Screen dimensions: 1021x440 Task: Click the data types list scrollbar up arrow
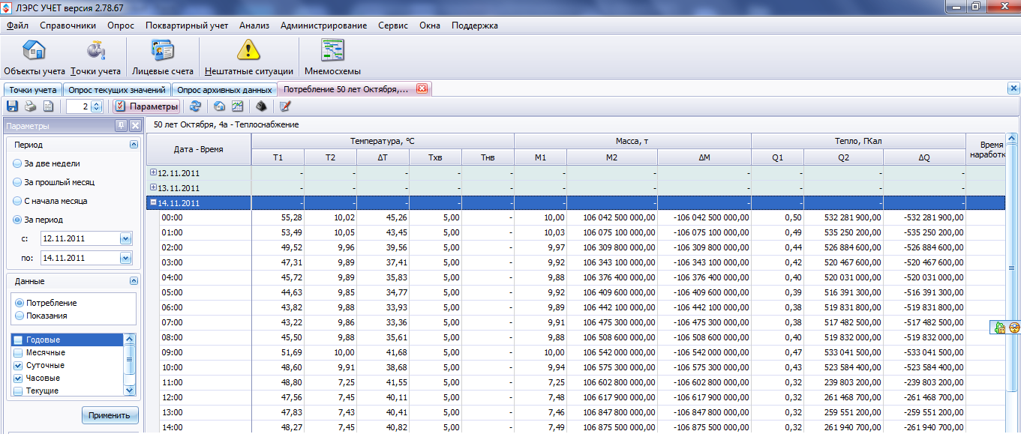pyautogui.click(x=130, y=340)
